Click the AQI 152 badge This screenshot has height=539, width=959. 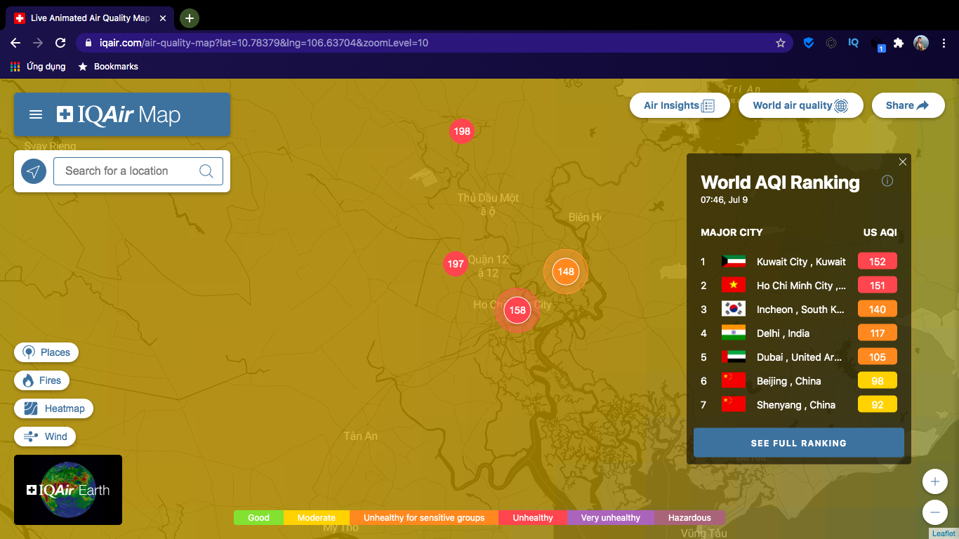(878, 262)
